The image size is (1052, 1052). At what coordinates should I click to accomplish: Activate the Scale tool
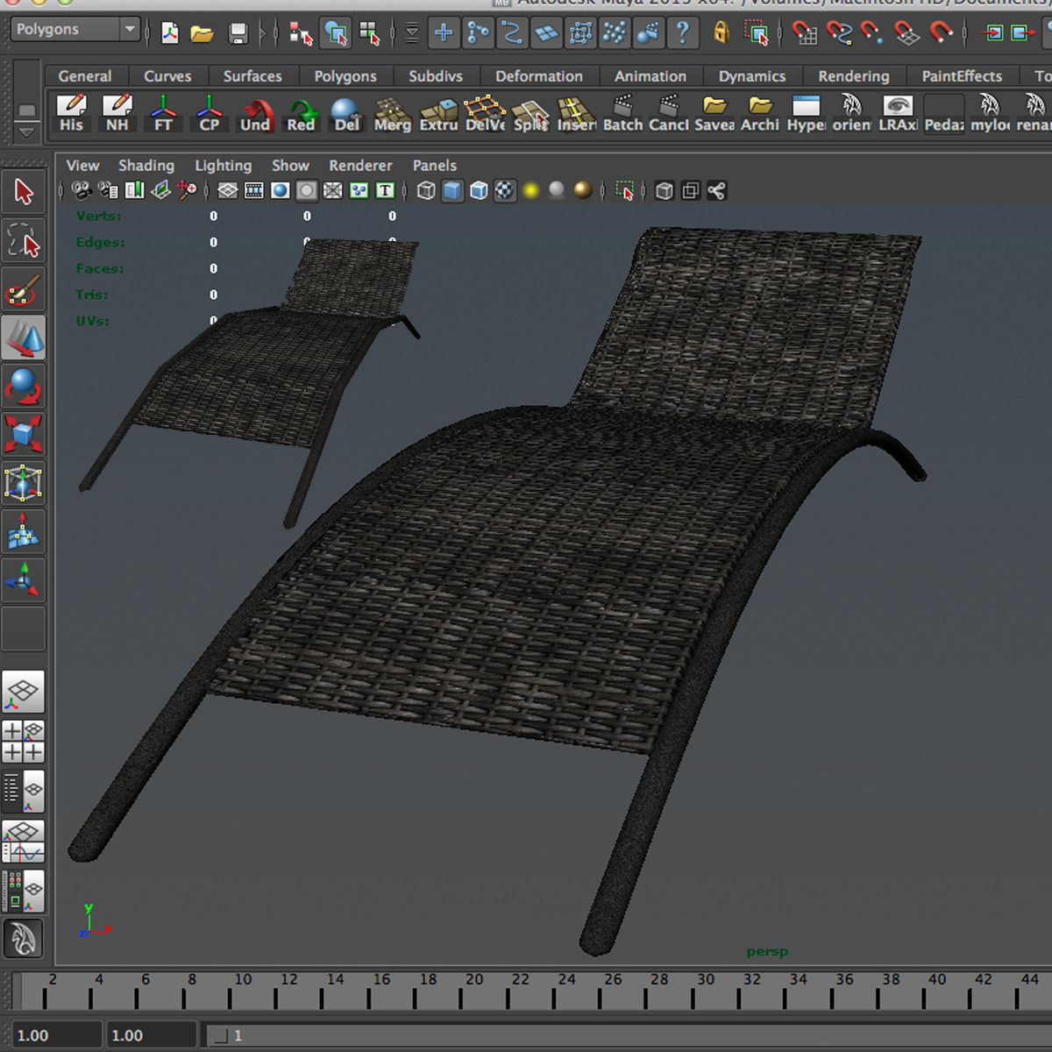tap(24, 435)
